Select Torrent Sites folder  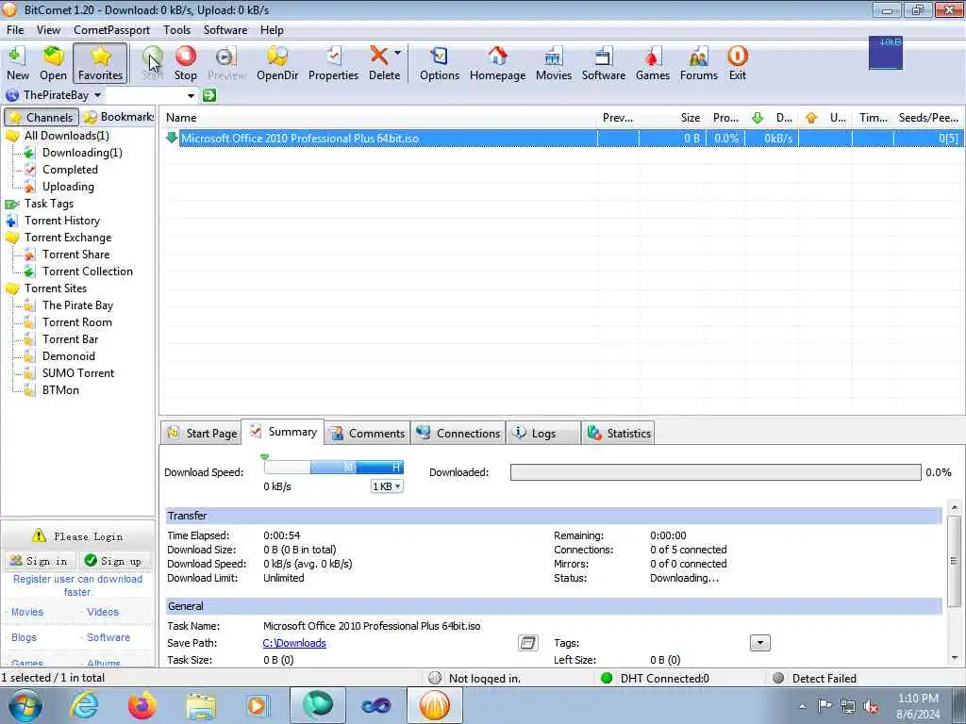tap(56, 288)
